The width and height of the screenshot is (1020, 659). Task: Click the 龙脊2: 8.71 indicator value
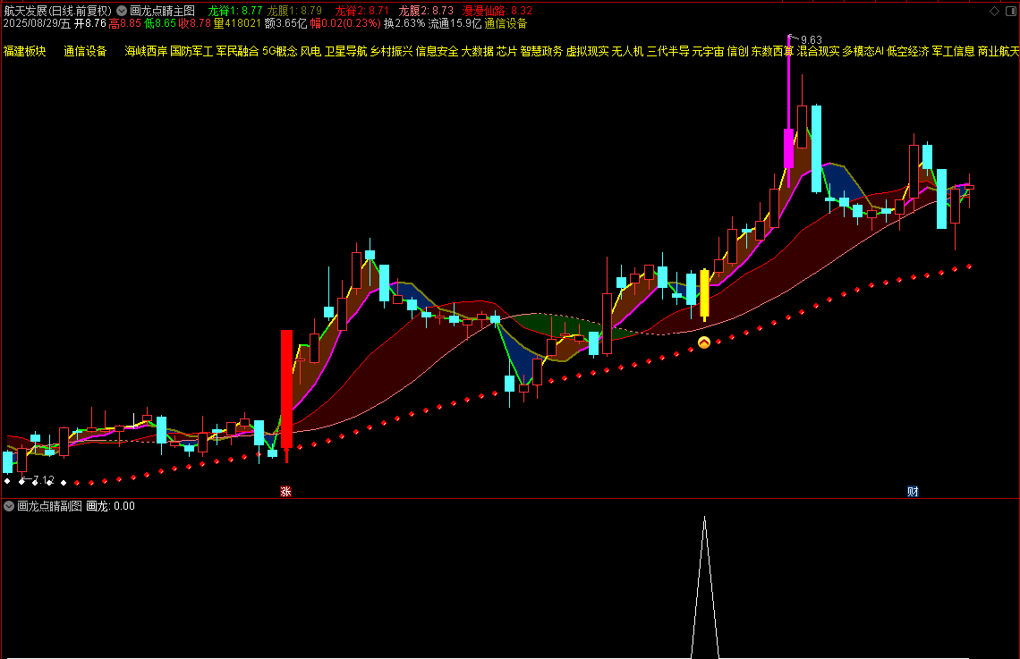tap(361, 11)
